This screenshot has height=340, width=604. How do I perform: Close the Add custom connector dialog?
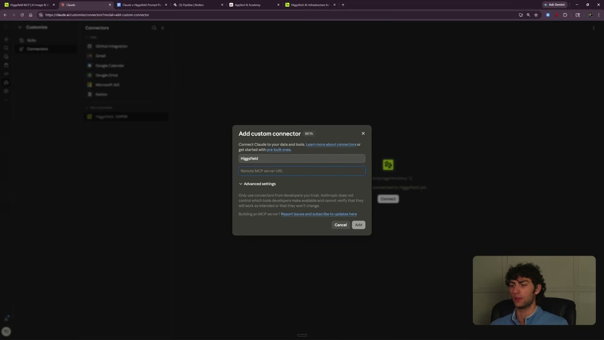363,134
